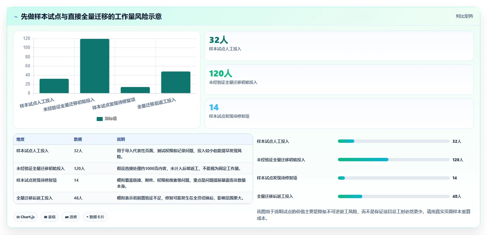Click the 14 value in data card
This screenshot has height=235, width=487.
coord(214,107)
